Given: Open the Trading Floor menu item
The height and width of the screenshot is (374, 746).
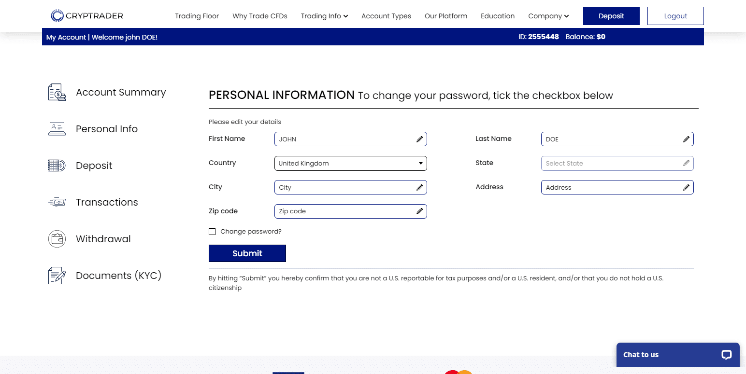Looking at the screenshot, I should tap(197, 16).
